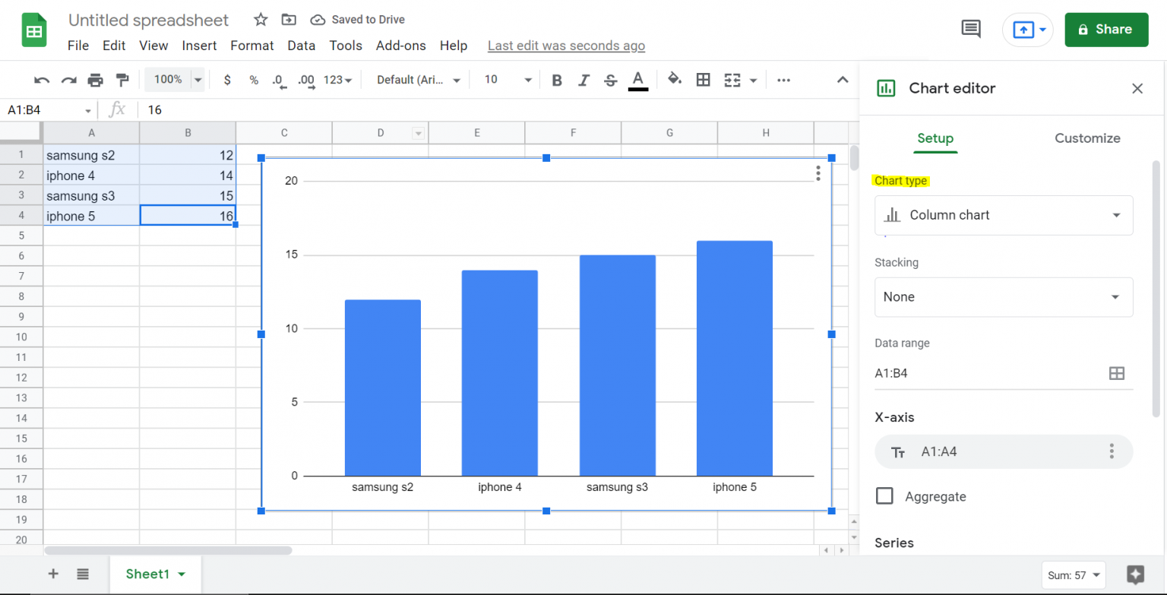Image resolution: width=1167 pixels, height=595 pixels.
Task: Apply currency formatting
Action: 227,80
